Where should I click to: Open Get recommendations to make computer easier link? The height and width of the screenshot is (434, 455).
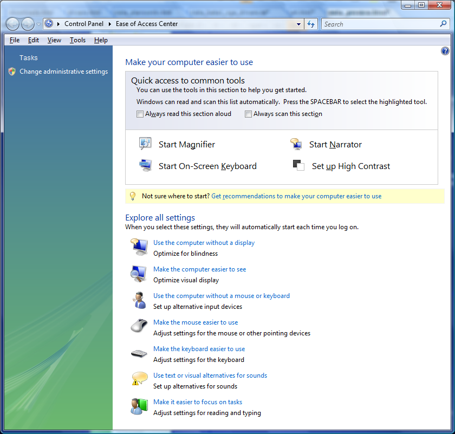(x=296, y=196)
